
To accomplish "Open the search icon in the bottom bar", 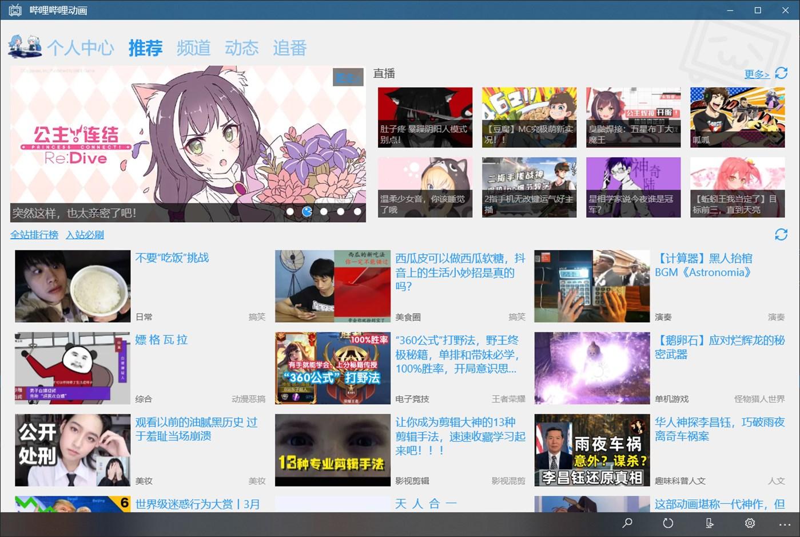I will click(627, 523).
